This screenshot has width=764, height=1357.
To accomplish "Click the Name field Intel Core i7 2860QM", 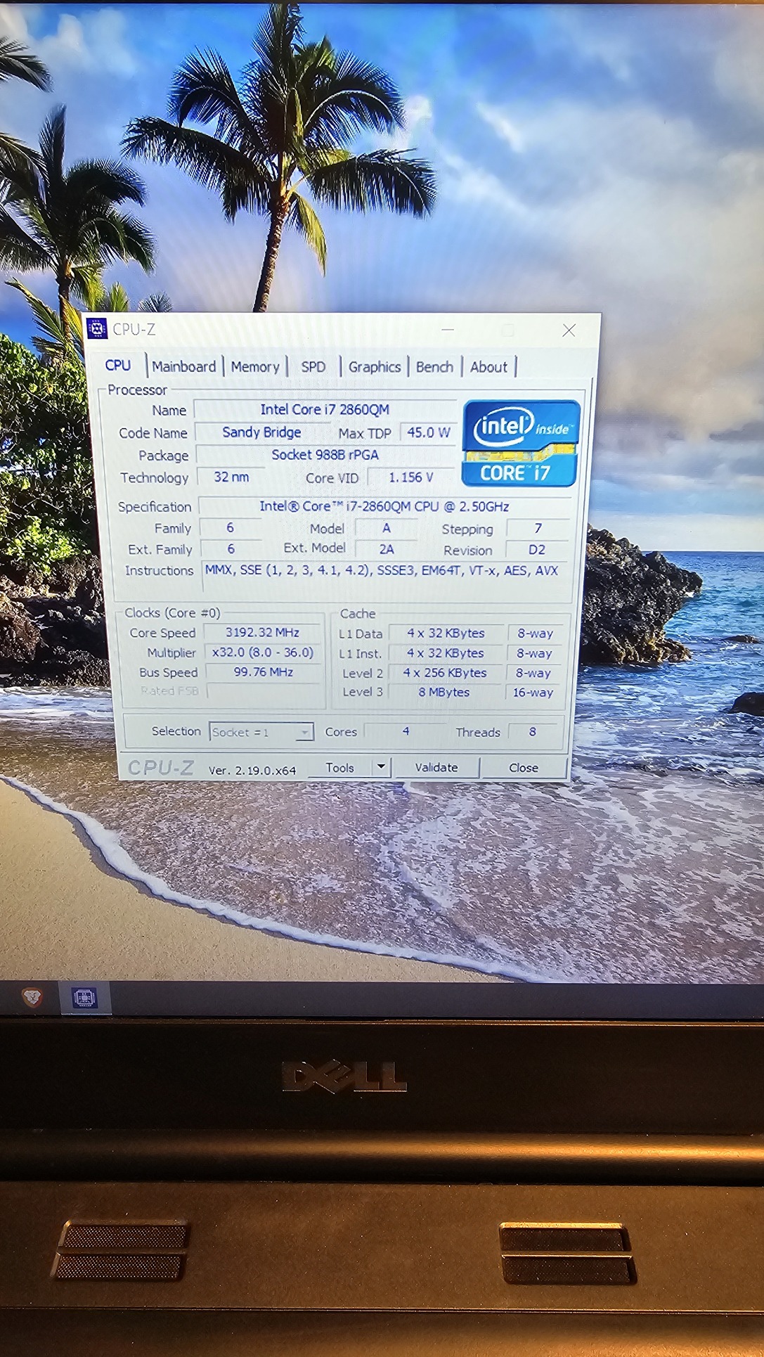I will 325,409.
